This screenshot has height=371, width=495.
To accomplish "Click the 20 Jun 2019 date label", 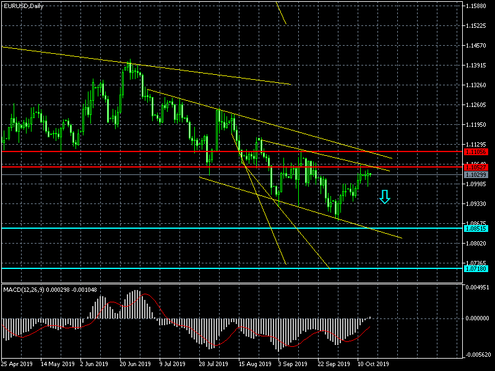I will (135, 364).
